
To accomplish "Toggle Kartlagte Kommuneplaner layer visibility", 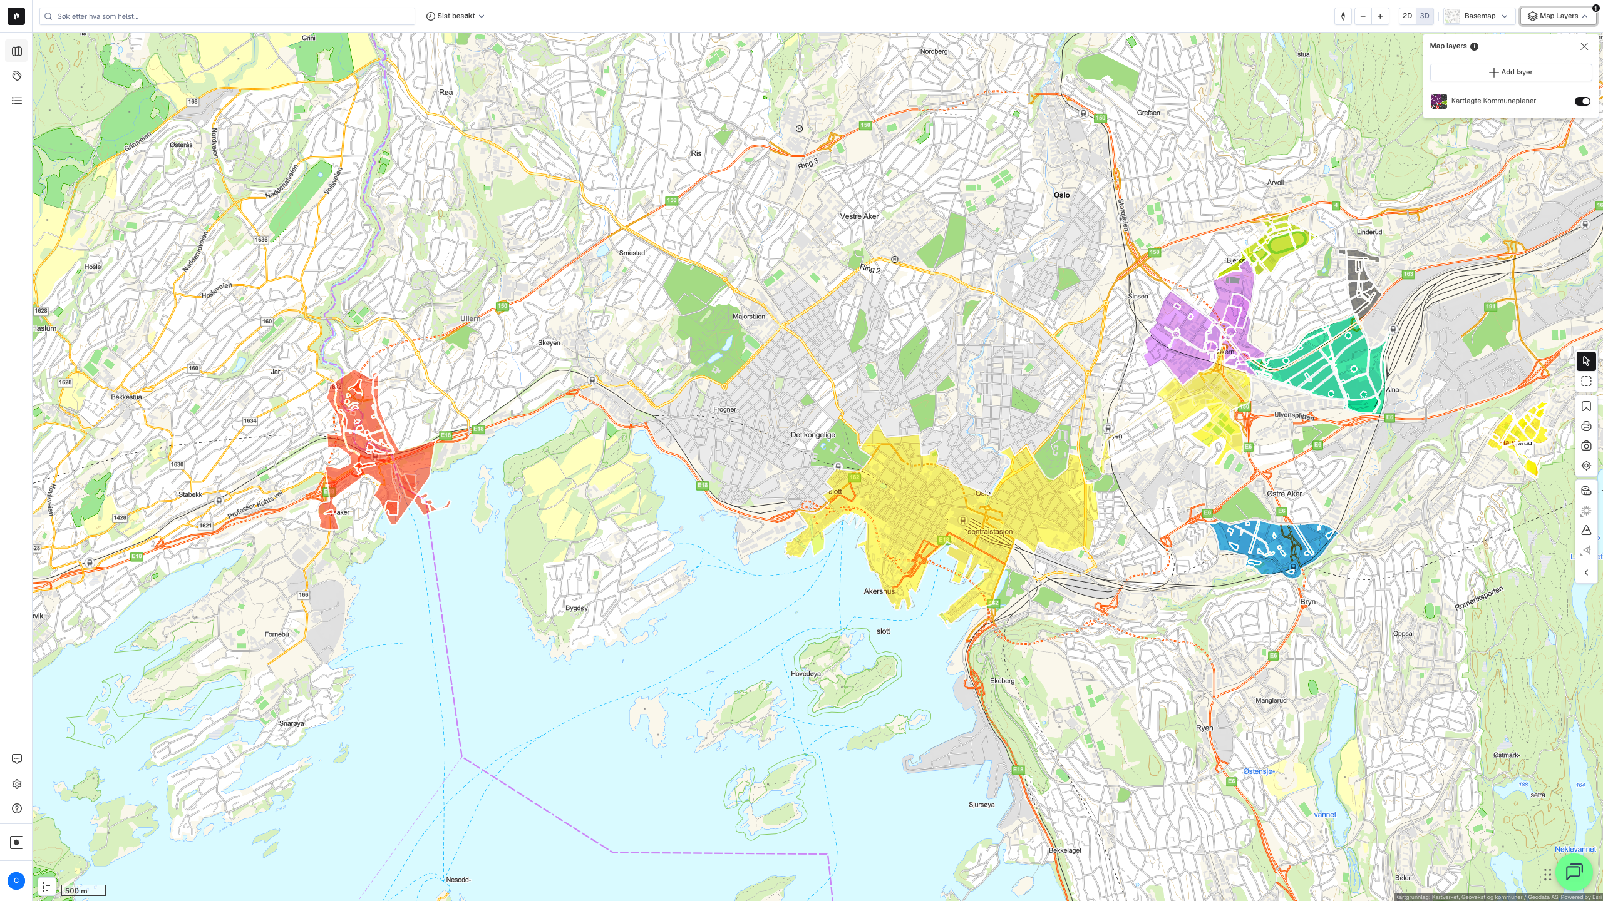I will [x=1582, y=101].
